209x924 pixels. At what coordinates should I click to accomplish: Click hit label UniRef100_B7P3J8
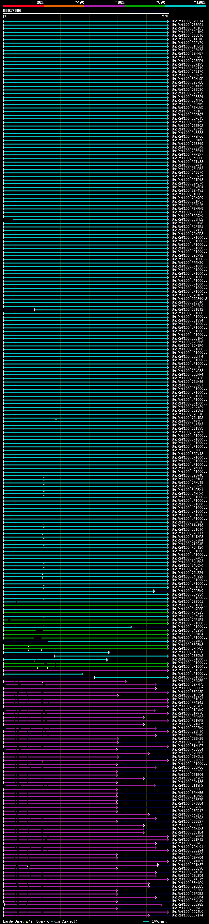click(x=187, y=414)
